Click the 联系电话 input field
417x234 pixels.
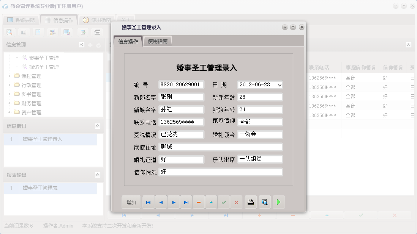click(x=181, y=122)
